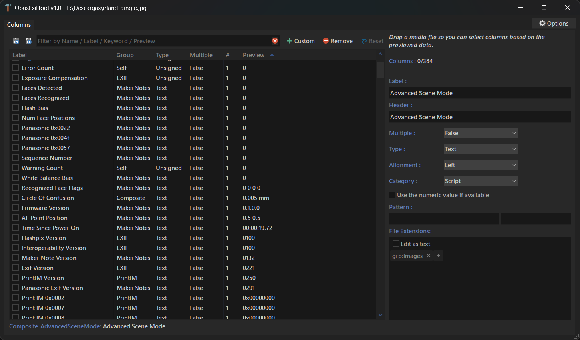Click the vertical scrollbar thumb in list

[x=380, y=70]
